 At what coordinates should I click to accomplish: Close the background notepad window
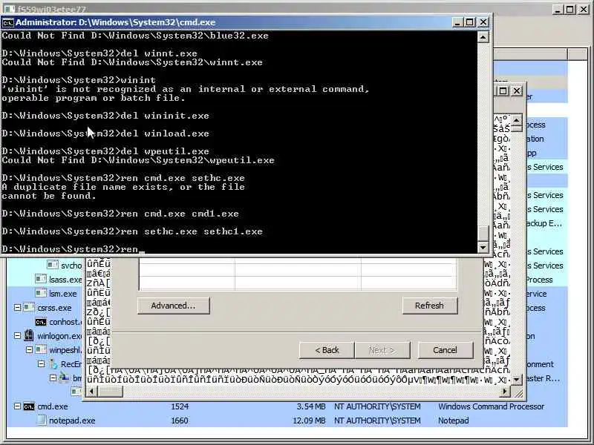coord(517,90)
